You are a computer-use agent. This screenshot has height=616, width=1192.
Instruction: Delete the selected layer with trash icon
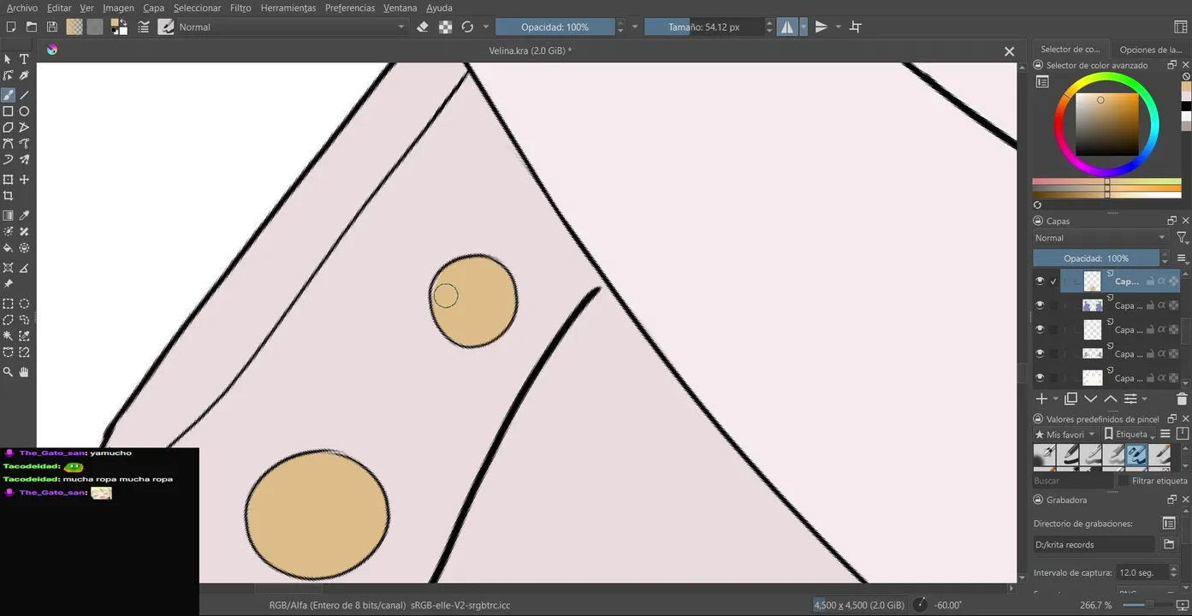pyautogui.click(x=1182, y=399)
